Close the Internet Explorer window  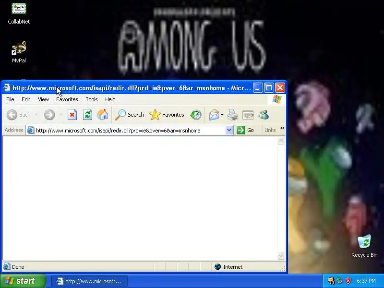280,88
